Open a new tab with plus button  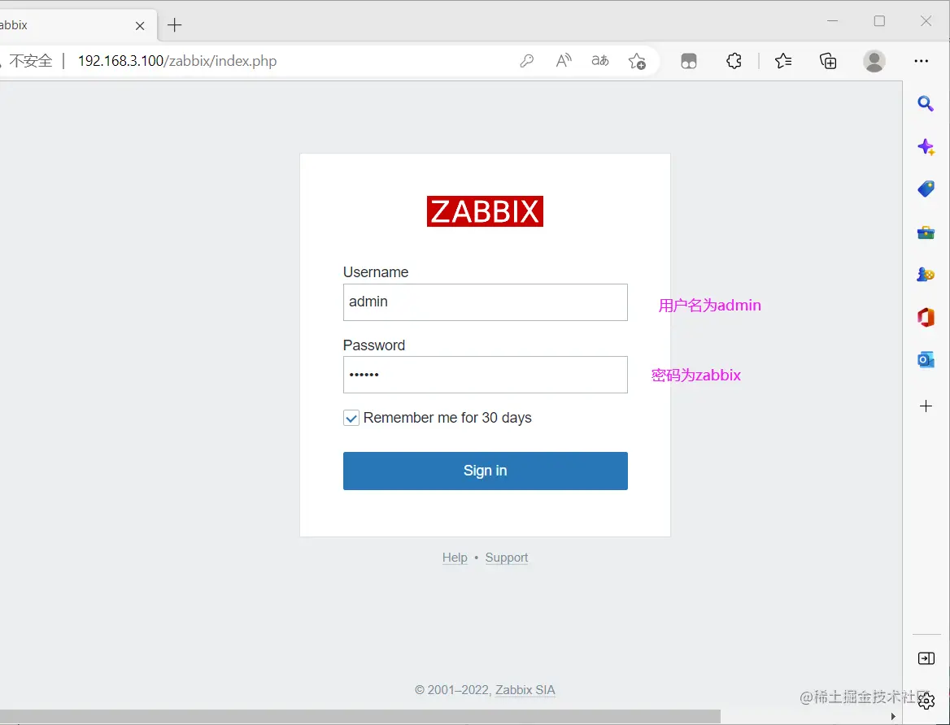click(x=175, y=25)
